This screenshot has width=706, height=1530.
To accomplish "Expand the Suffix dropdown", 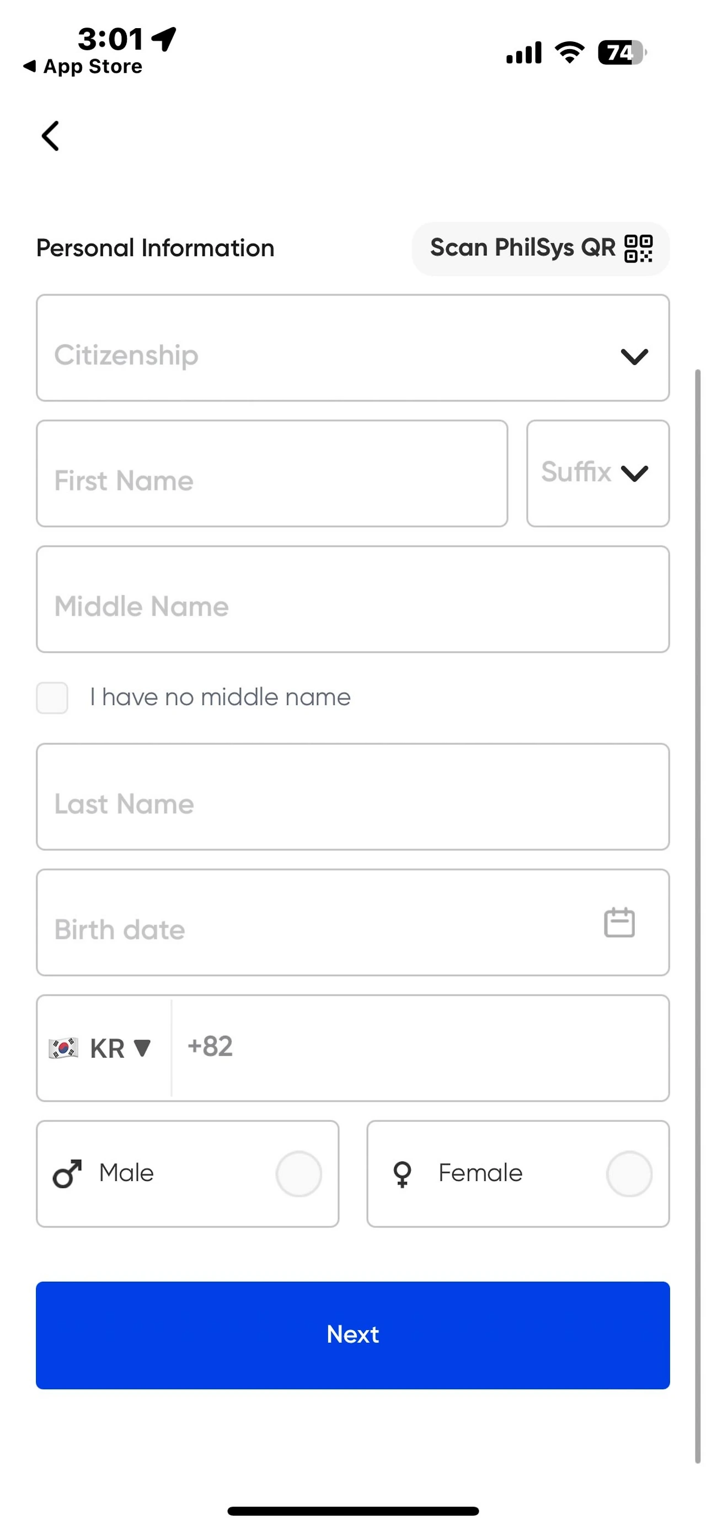I will (x=597, y=473).
